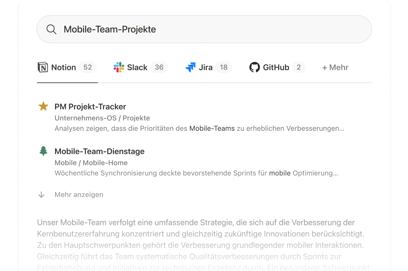
Task: Click the Jira logo icon
Action: tap(191, 67)
